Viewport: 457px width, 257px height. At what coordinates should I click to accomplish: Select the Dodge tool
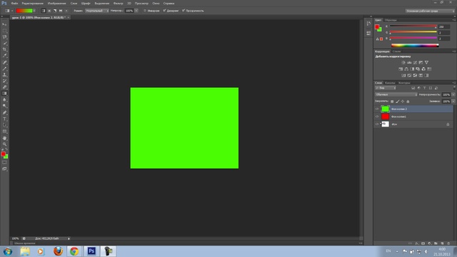pos(4,106)
